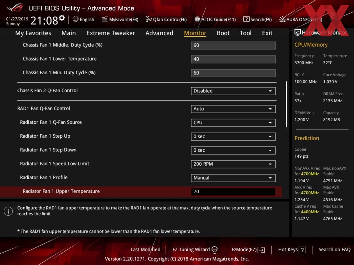Click the Search question mark icon
Image resolution: width=354 pixels, height=265 pixels.
[246, 19]
